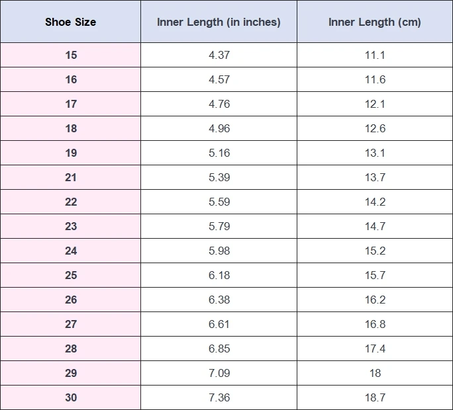
Task: Click the 6.61 inches value
Action: (x=219, y=324)
